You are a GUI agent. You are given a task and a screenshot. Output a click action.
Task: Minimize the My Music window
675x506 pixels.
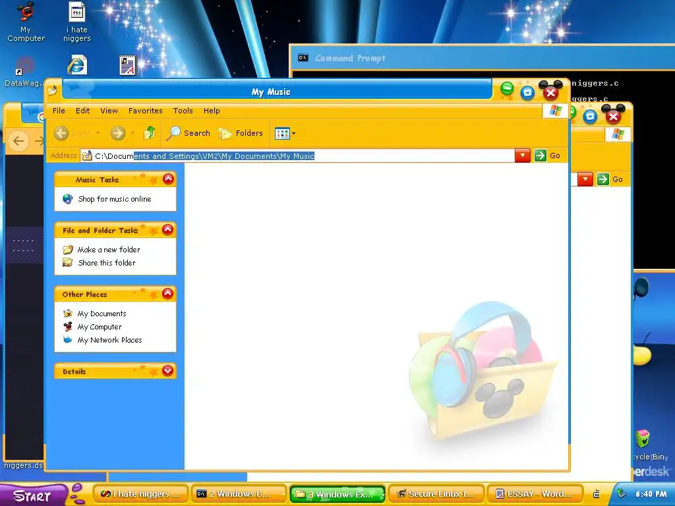[x=507, y=90]
